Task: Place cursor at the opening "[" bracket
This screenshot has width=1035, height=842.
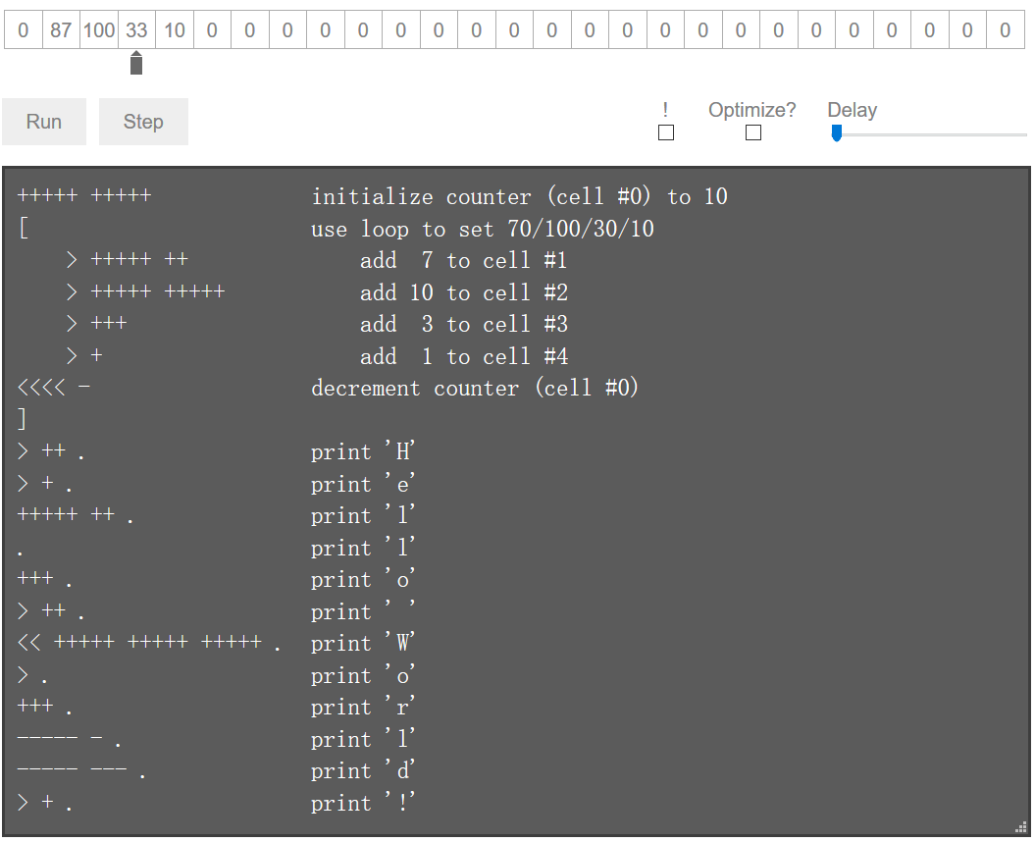Action: pyautogui.click(x=23, y=230)
